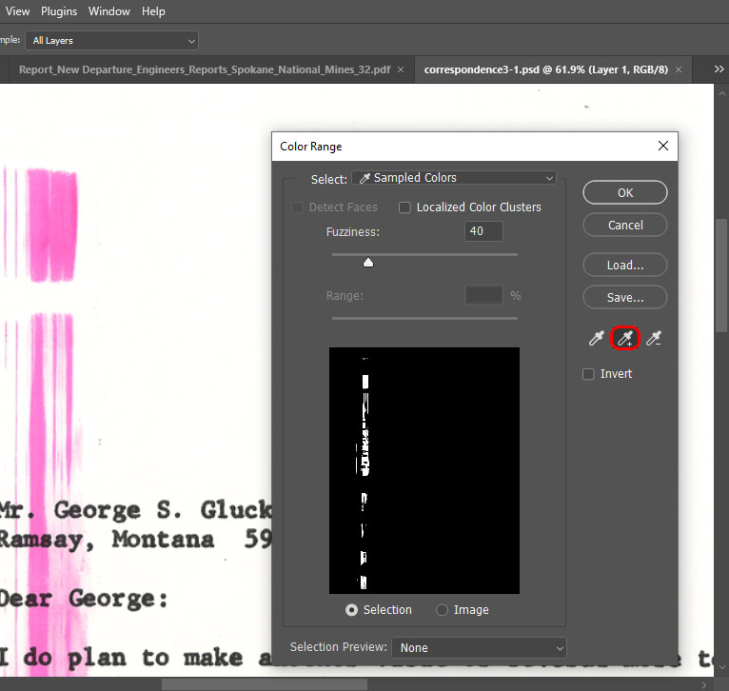
Task: Choose the Selection radio button
Action: (352, 610)
